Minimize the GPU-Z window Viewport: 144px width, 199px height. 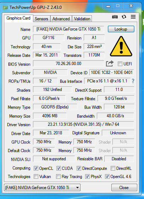click(108, 6)
